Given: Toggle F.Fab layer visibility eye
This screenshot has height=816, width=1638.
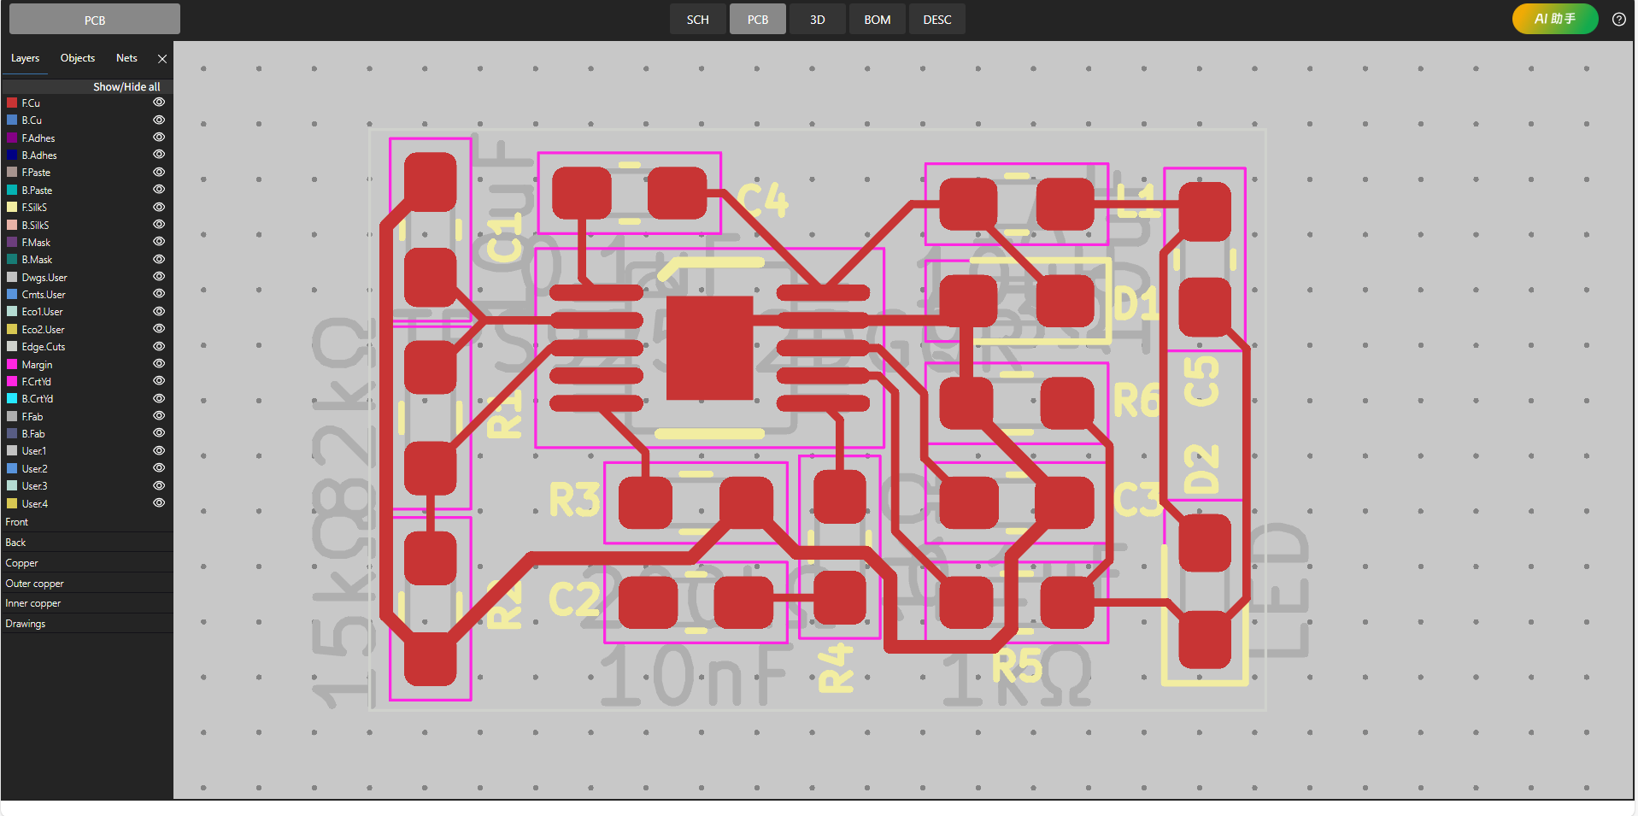Looking at the screenshot, I should click(x=159, y=416).
